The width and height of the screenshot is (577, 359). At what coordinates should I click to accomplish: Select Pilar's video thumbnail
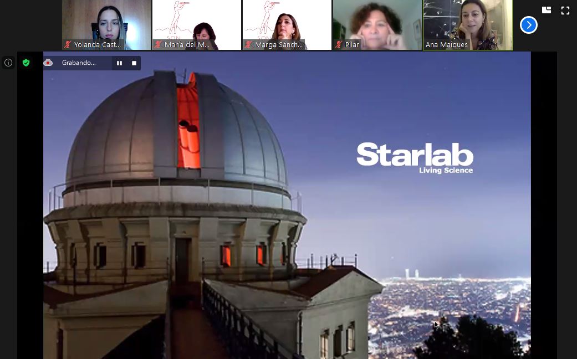click(377, 25)
